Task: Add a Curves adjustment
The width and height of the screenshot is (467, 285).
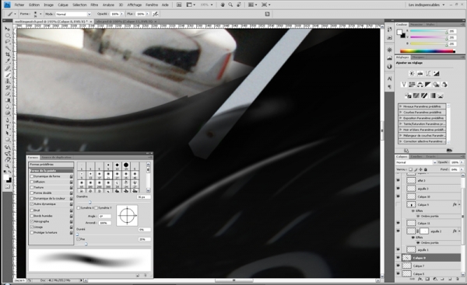Action: (428, 74)
